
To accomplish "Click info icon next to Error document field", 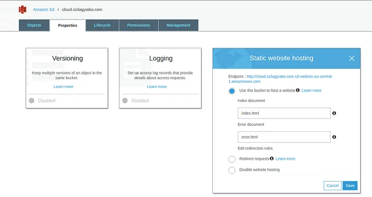I will click(334, 137).
